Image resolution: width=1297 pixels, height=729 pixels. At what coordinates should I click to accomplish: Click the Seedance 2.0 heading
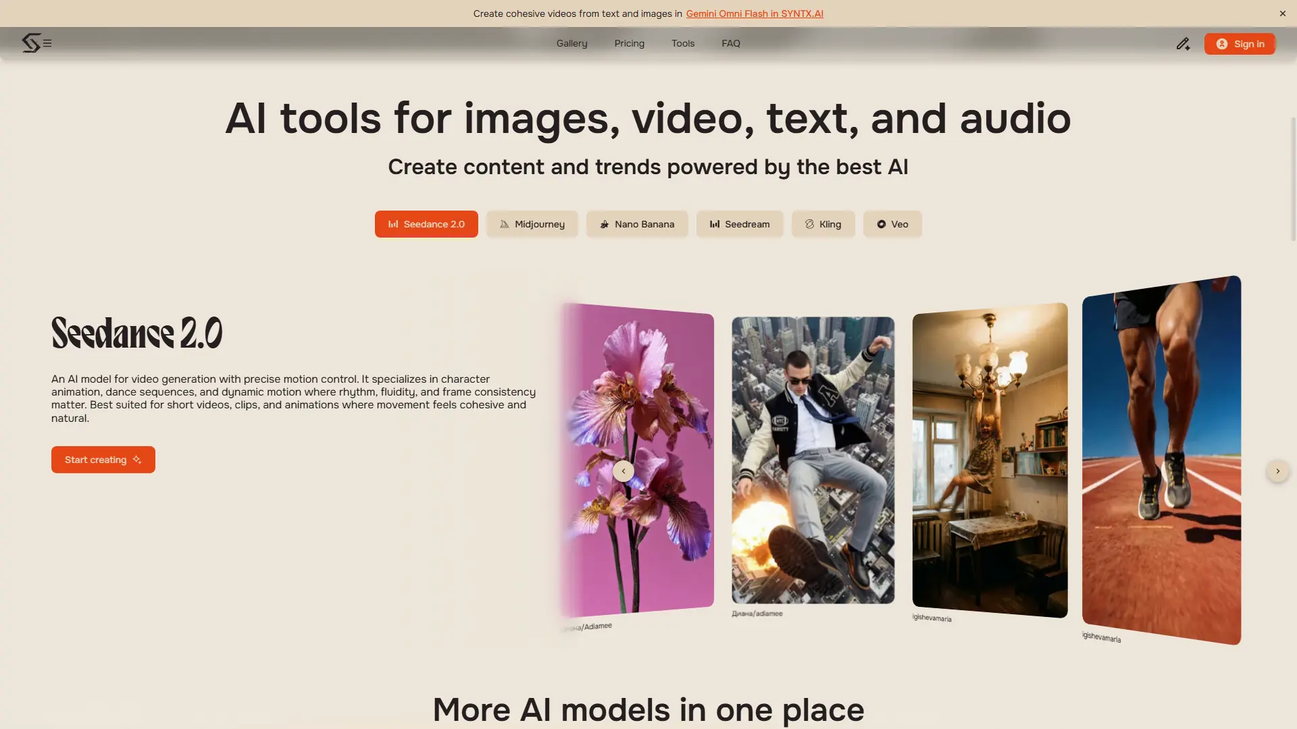tap(136, 333)
